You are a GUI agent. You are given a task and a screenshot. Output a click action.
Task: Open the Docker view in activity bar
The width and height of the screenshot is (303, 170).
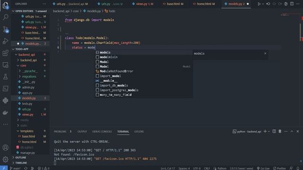tap(5, 112)
